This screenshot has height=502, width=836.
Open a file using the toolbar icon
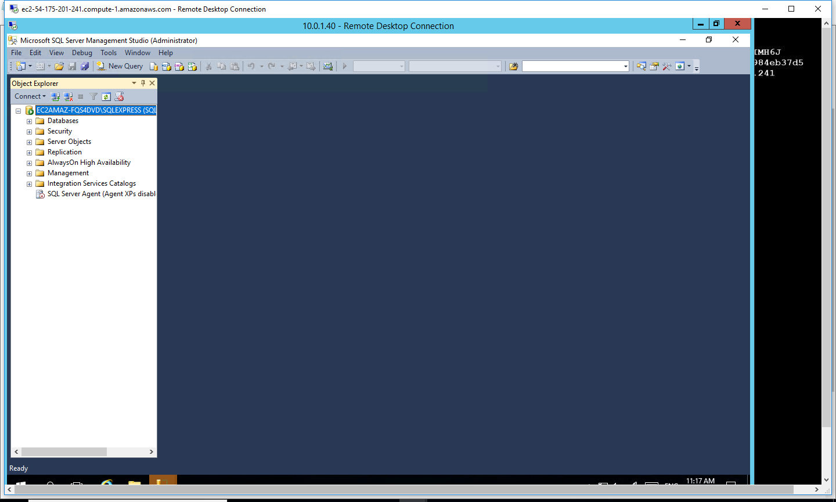[59, 66]
